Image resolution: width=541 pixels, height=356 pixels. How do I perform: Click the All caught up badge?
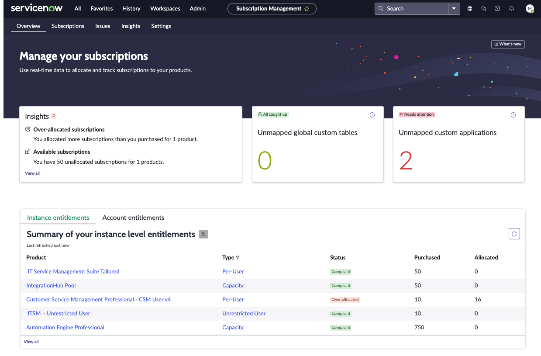273,114
